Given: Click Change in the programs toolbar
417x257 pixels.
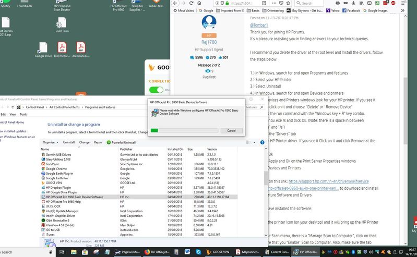Looking at the screenshot, I should coord(85,142).
